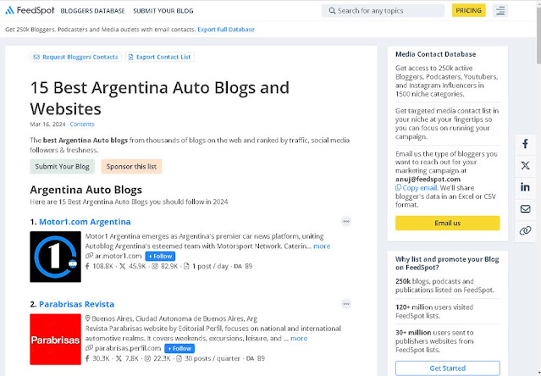Image resolution: width=541 pixels, height=376 pixels.
Task: Share page via email envelope icon
Action: (525, 208)
